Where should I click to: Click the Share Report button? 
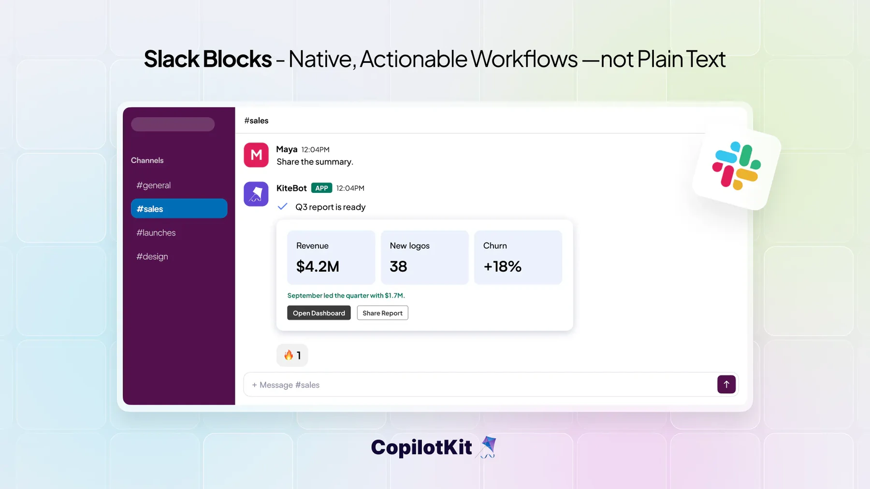[383, 313]
